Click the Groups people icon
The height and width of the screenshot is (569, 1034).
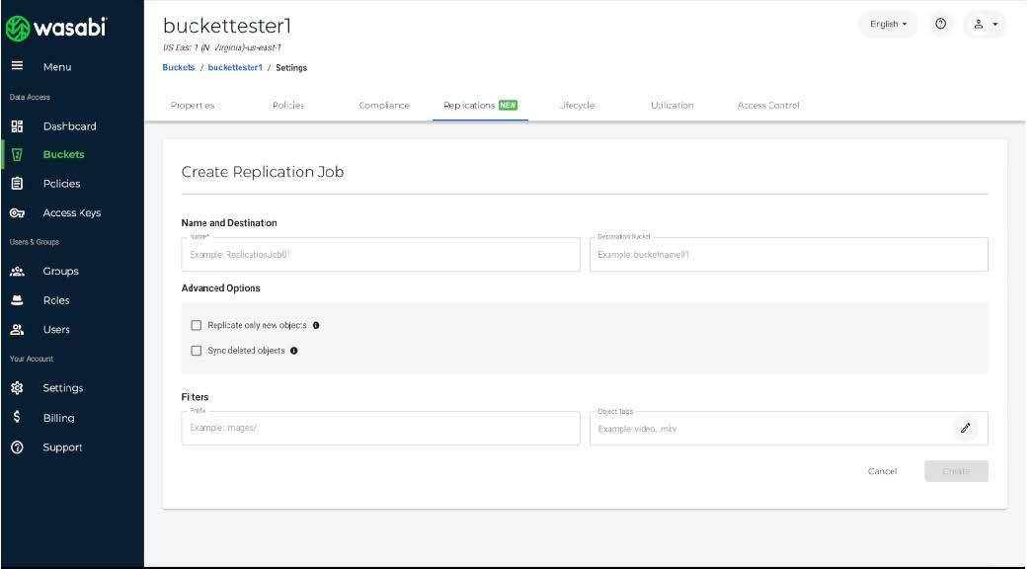tap(17, 272)
